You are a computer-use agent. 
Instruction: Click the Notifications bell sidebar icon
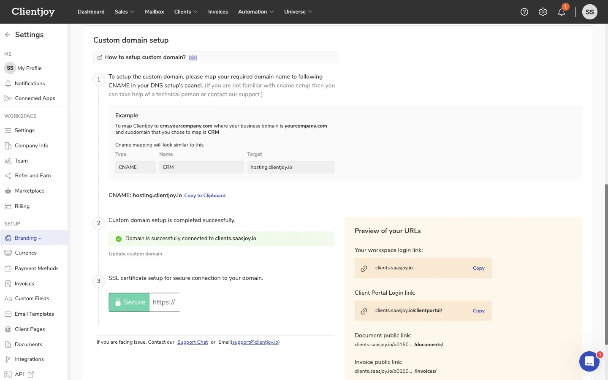(8, 84)
